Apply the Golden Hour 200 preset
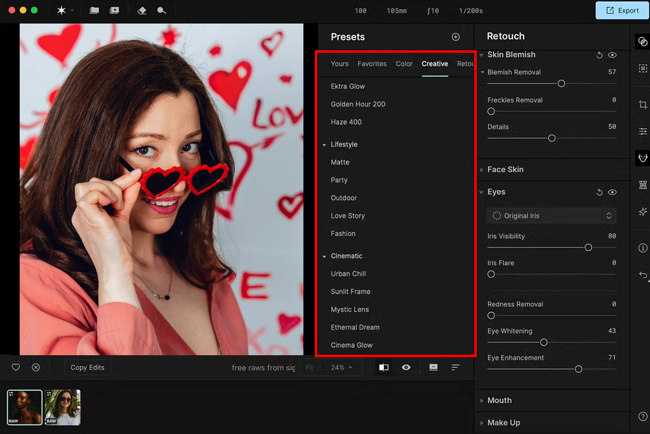The height and width of the screenshot is (434, 650). pyautogui.click(x=358, y=104)
